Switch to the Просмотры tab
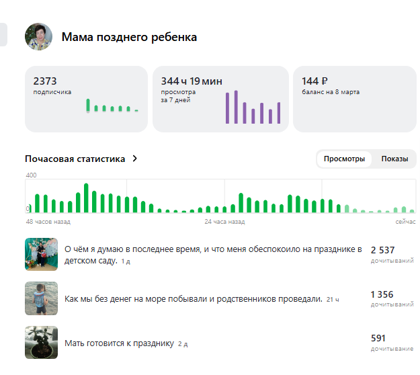 click(344, 159)
